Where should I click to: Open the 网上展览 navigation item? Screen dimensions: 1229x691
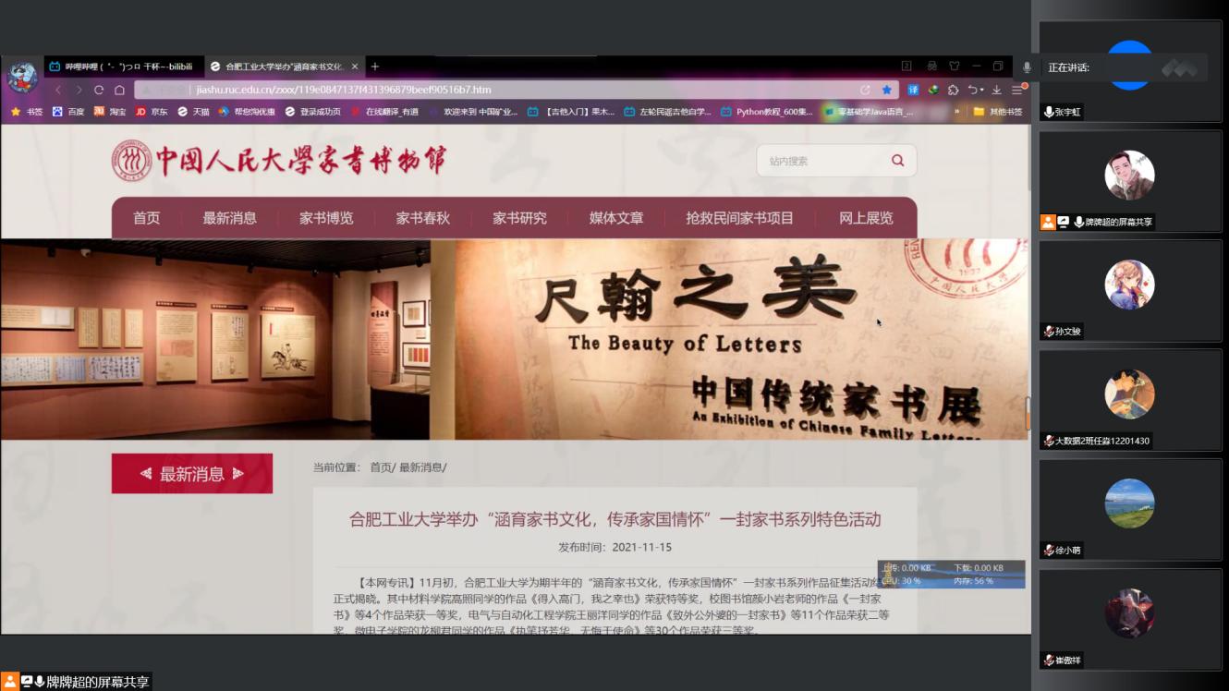click(866, 218)
